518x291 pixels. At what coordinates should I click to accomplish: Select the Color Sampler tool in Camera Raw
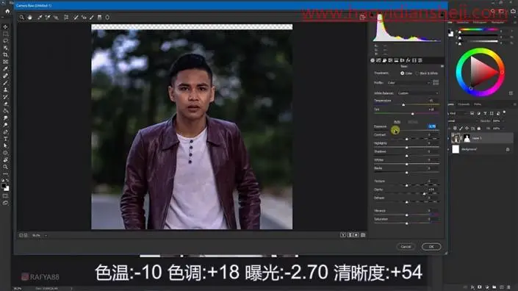(48, 18)
